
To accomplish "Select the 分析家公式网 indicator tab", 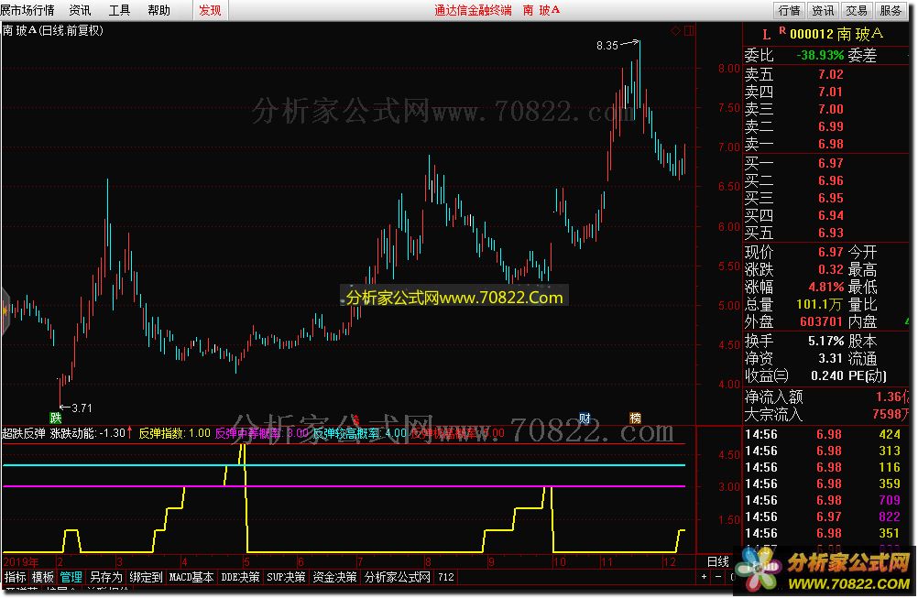I will (x=397, y=577).
